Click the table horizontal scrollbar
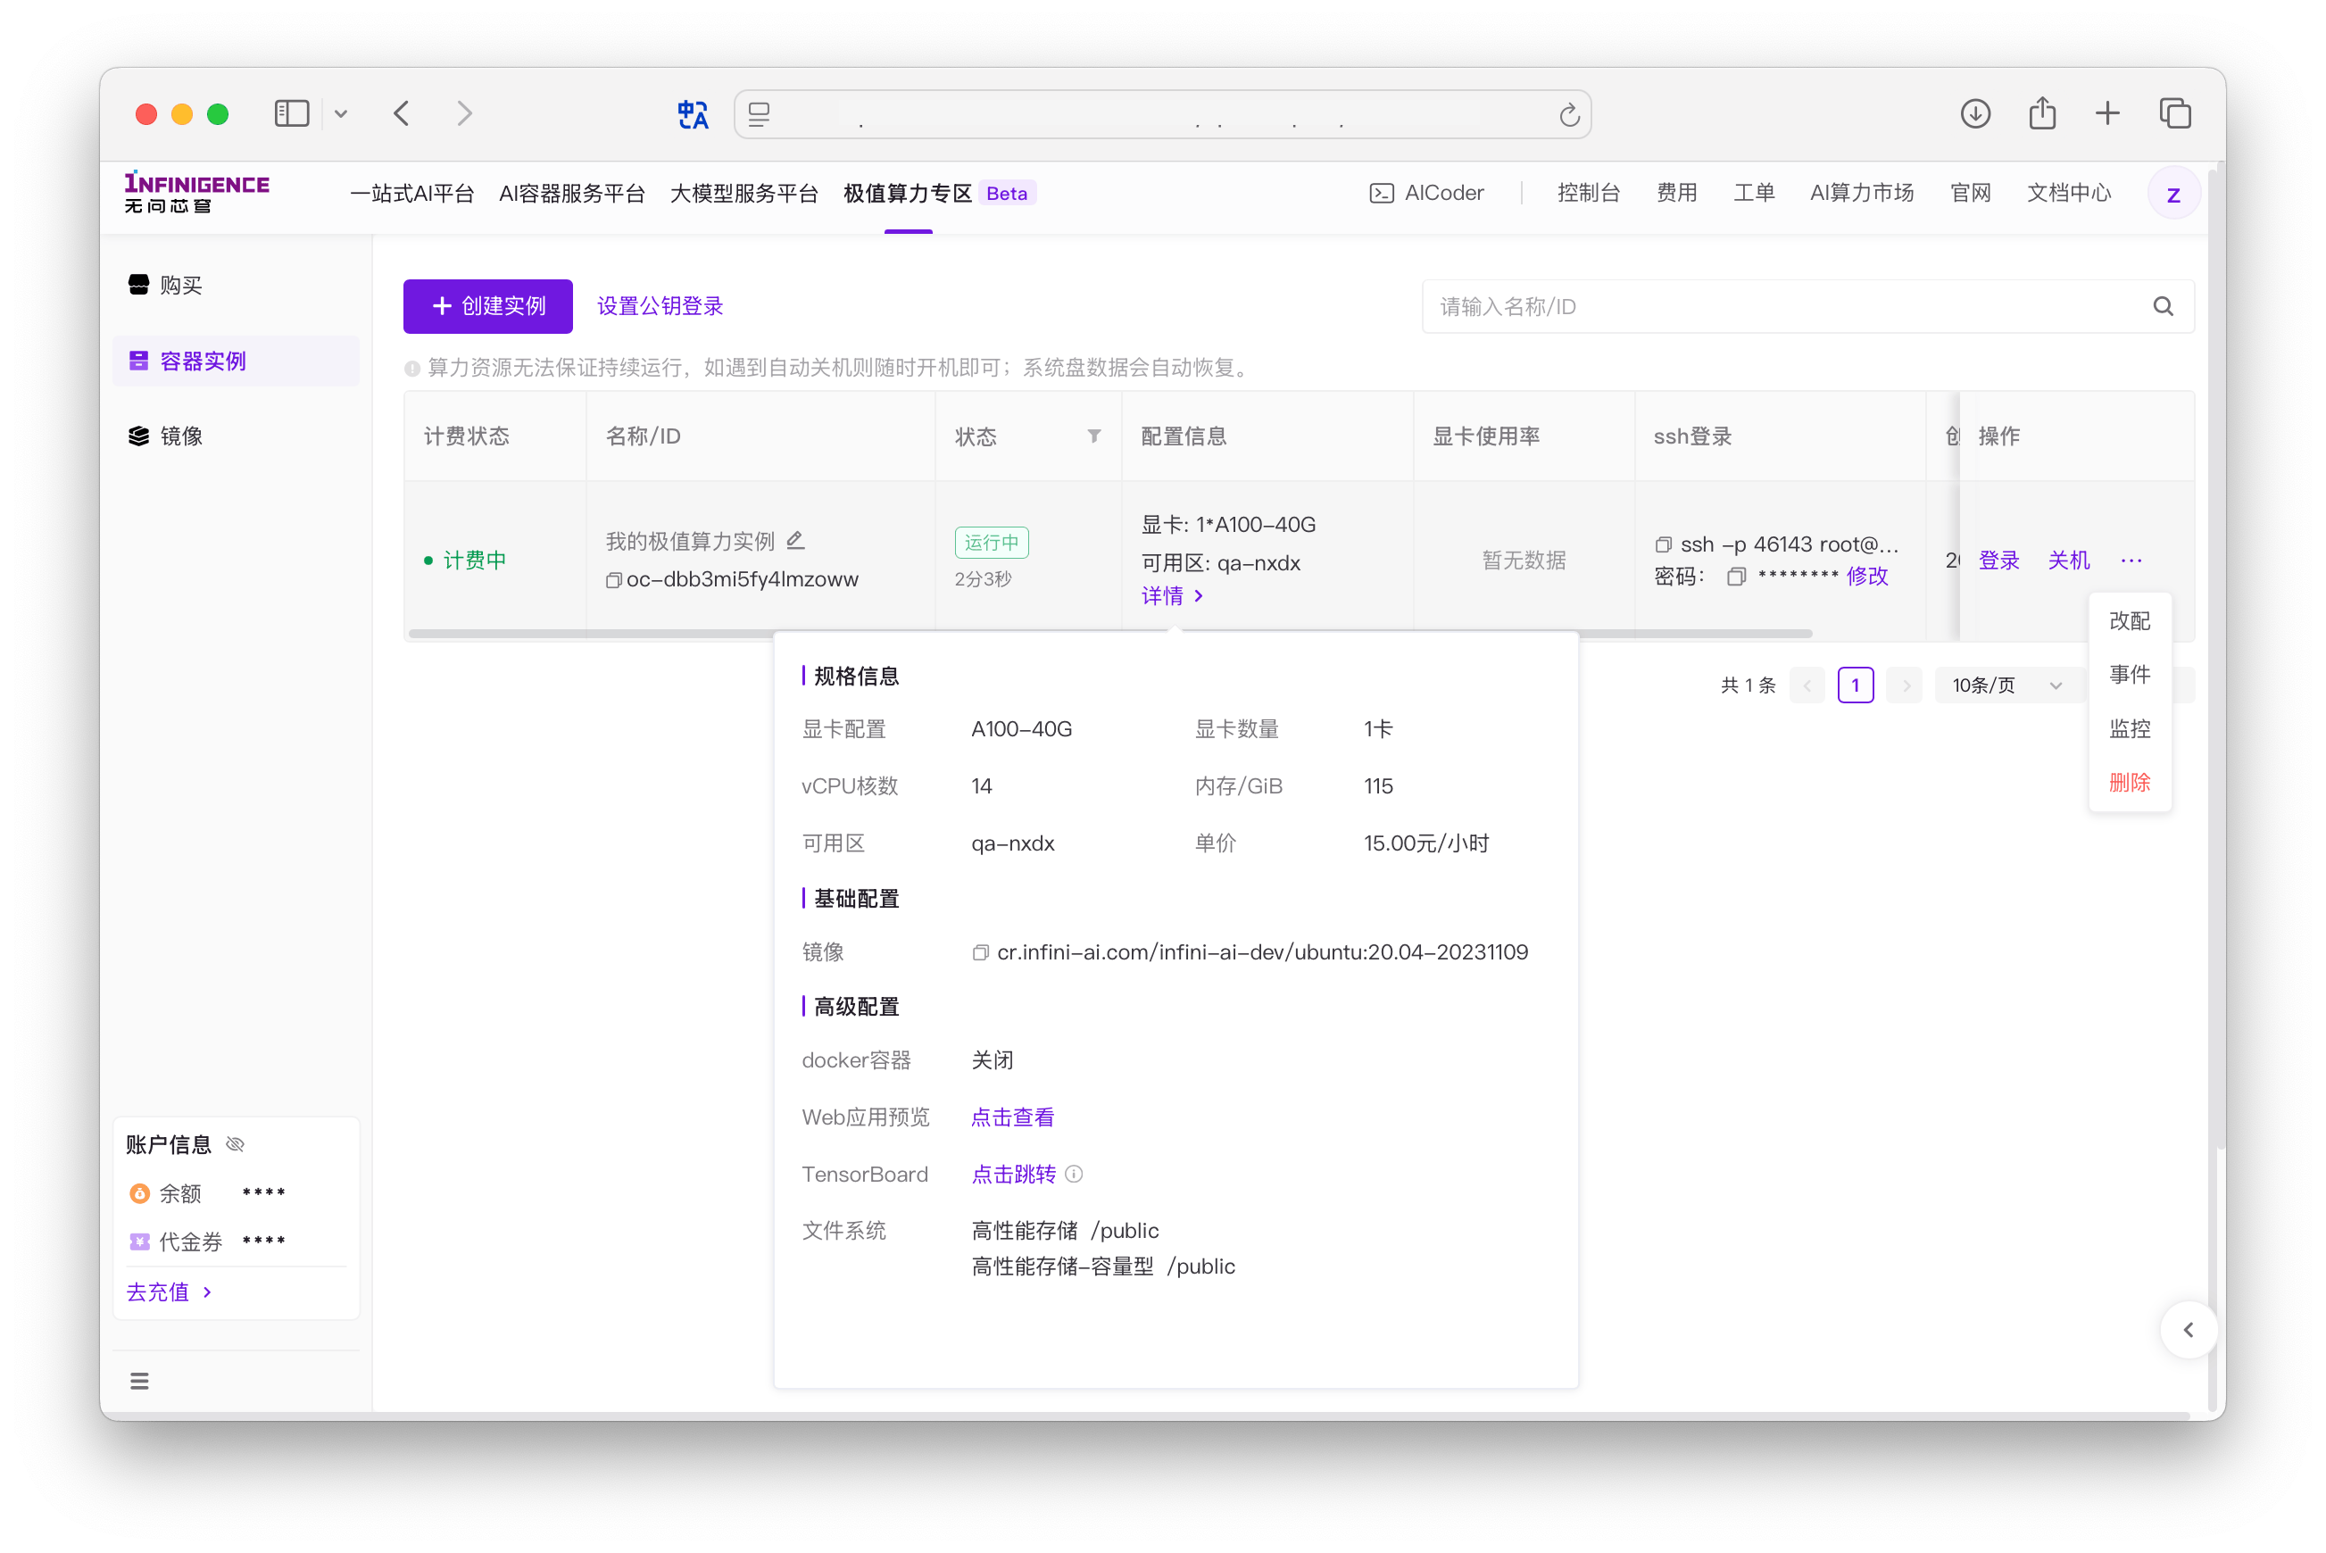This screenshot has width=2326, height=1553. point(1109,634)
